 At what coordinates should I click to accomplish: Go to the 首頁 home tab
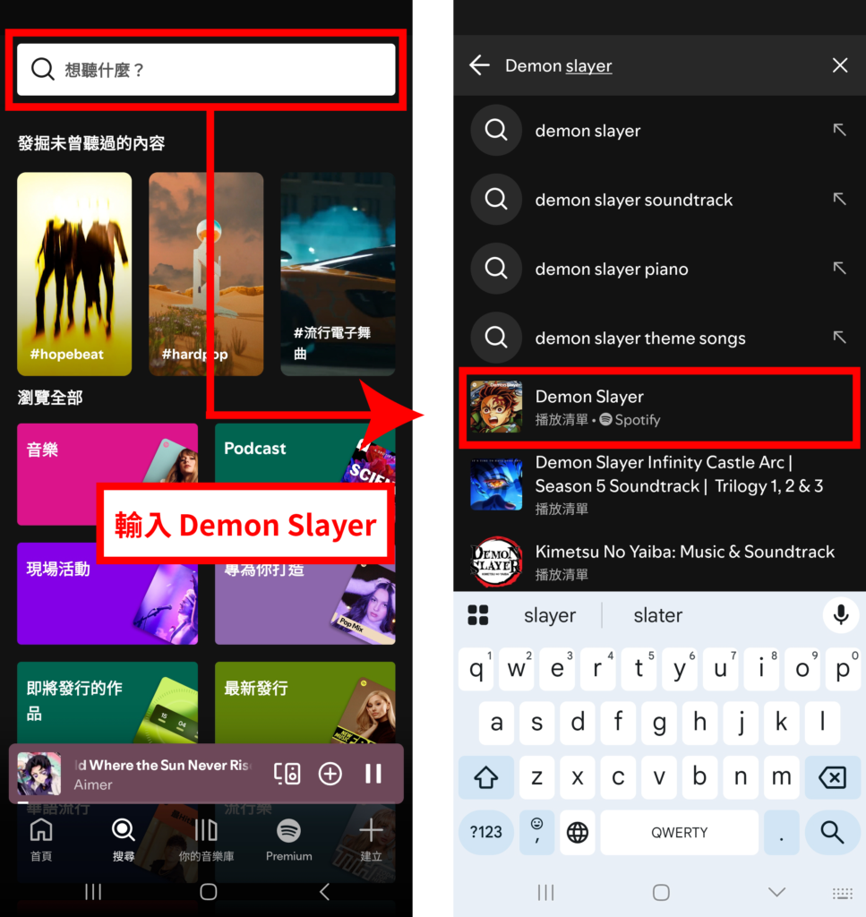click(41, 840)
